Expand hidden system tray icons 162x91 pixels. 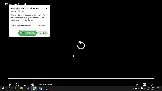click(133, 88)
